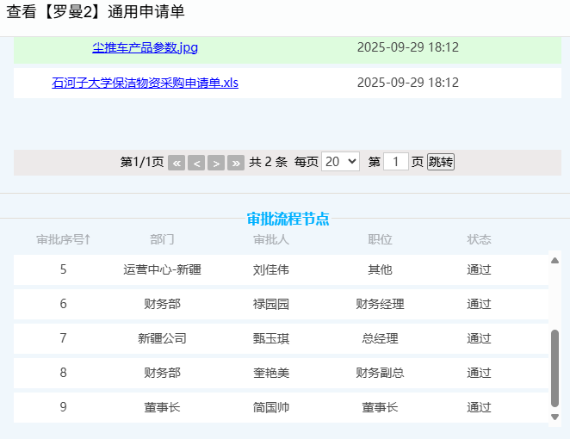Viewport: 570px width, 439px height.
Task: Jump to last page of attachments
Action: click(x=236, y=163)
